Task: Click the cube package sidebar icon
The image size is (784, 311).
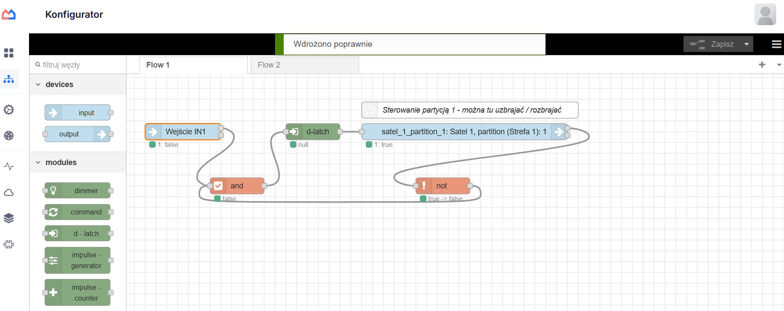Action: pos(9,136)
